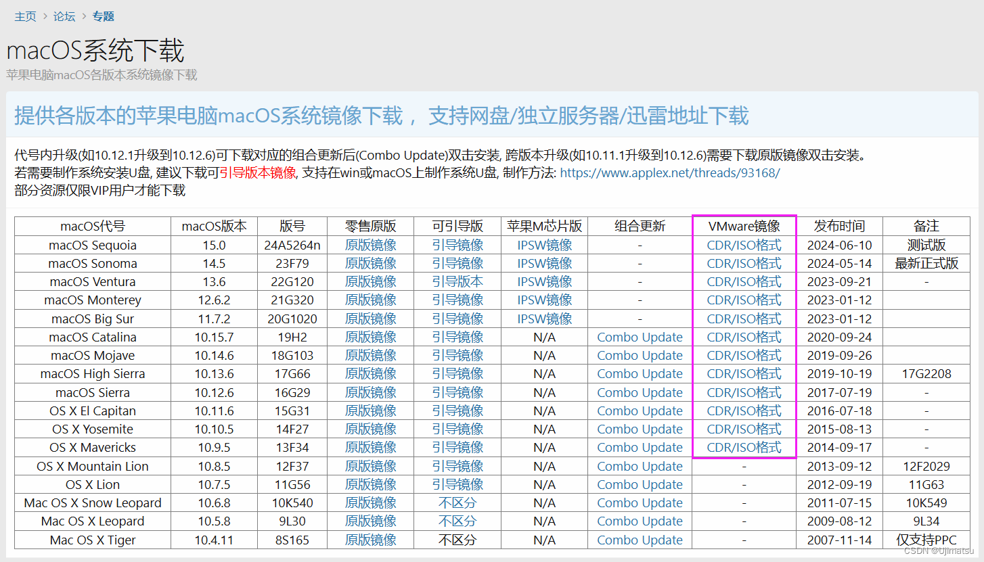Open Combo Update for OS X Yosemite
Screen dimensions: 984x562
pos(640,429)
